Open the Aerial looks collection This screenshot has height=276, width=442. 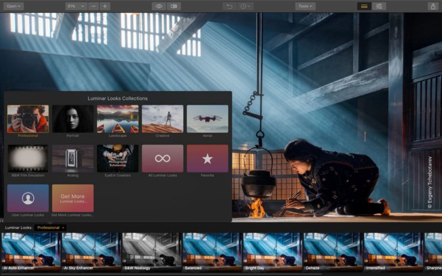point(208,119)
